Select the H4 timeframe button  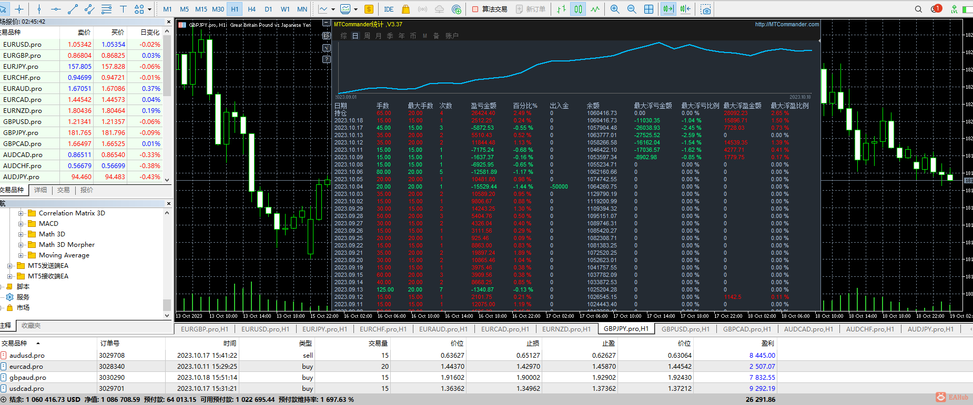point(251,9)
